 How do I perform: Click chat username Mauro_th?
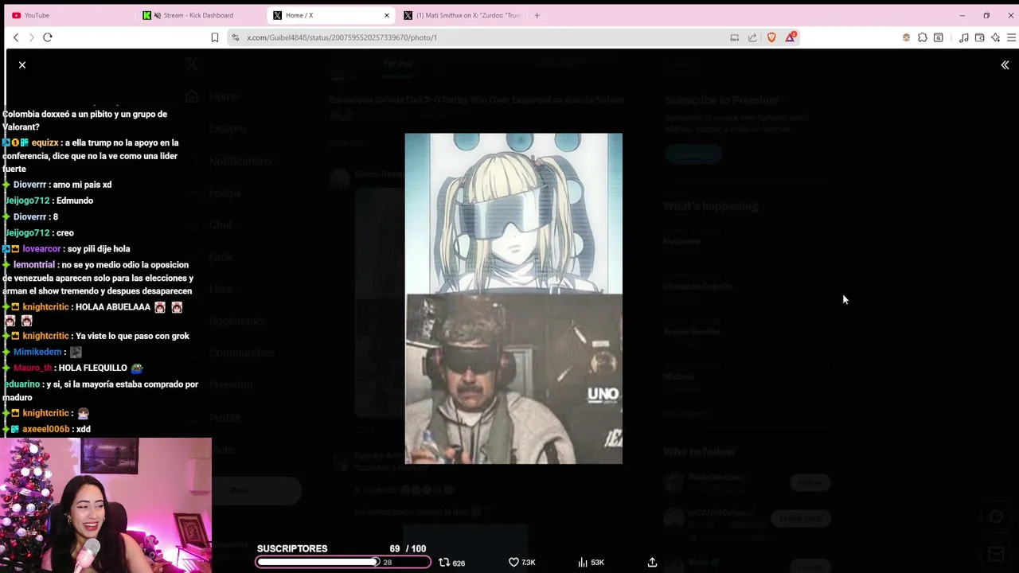pyautogui.click(x=33, y=368)
